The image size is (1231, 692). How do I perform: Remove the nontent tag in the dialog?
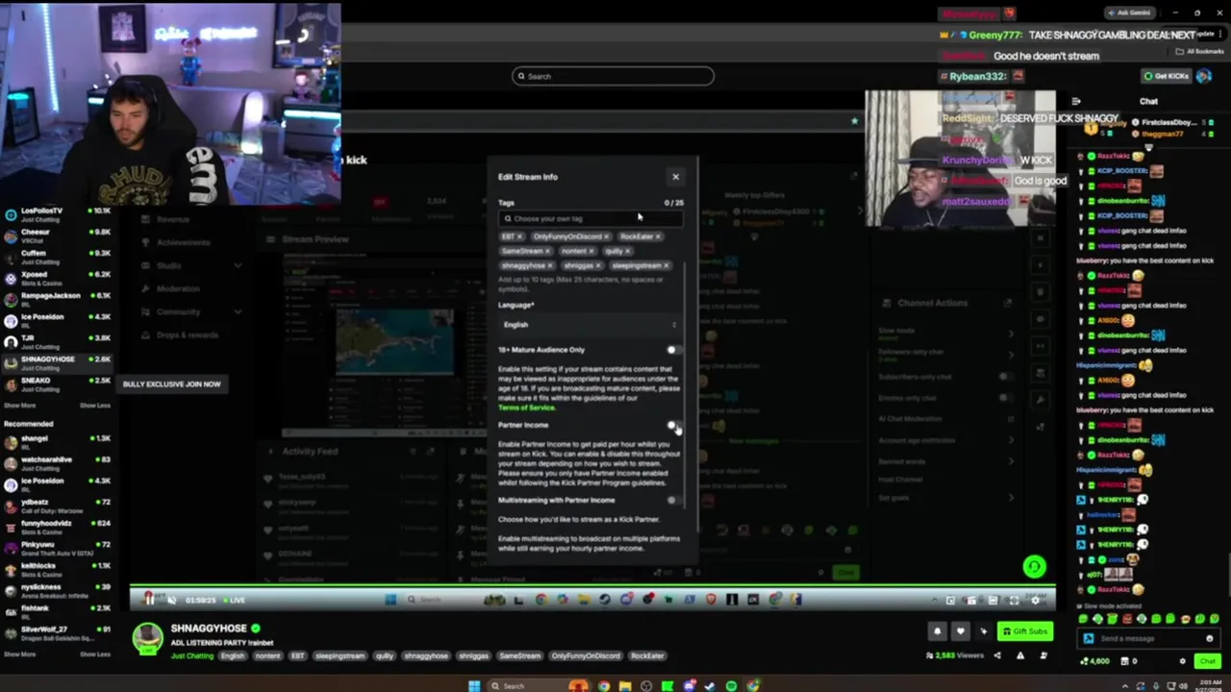591,251
